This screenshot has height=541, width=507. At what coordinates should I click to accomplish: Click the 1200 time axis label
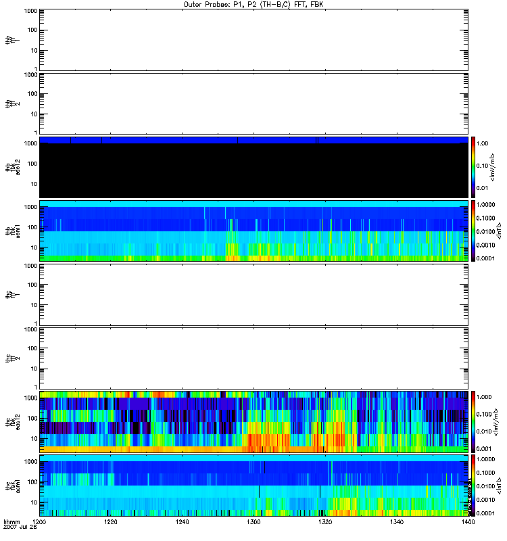(x=40, y=523)
